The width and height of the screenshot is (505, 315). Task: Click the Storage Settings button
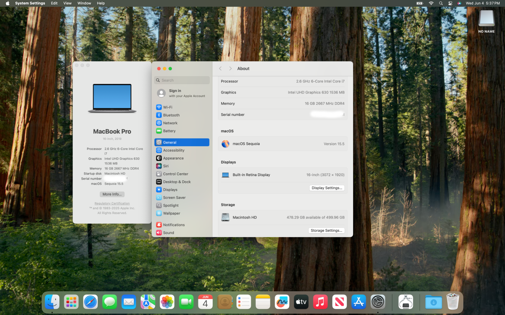point(326,230)
